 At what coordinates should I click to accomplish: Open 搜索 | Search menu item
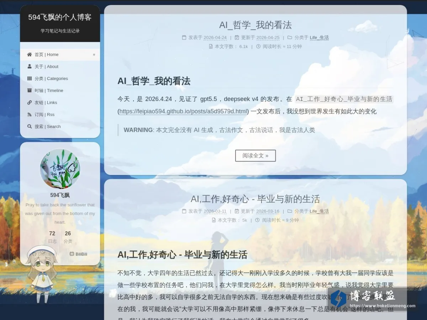click(60, 126)
